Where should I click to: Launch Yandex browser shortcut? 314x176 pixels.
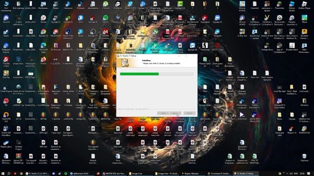pos(43,19)
